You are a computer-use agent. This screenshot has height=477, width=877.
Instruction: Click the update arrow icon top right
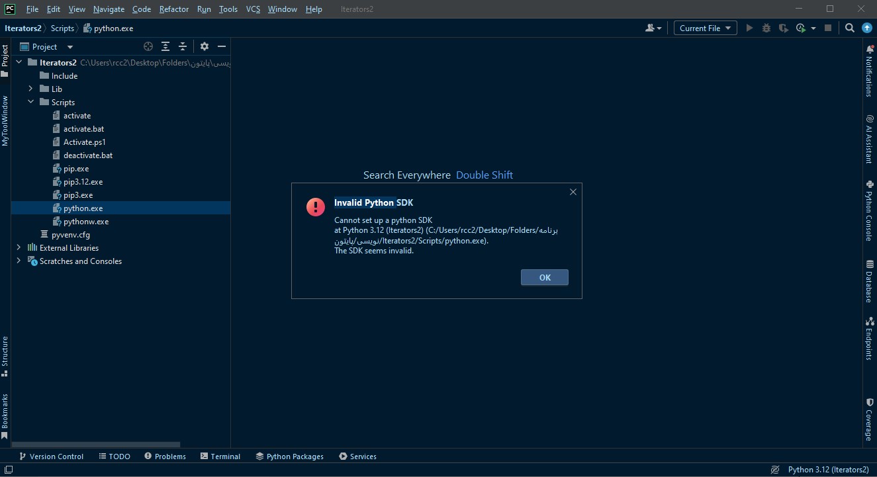tap(867, 28)
